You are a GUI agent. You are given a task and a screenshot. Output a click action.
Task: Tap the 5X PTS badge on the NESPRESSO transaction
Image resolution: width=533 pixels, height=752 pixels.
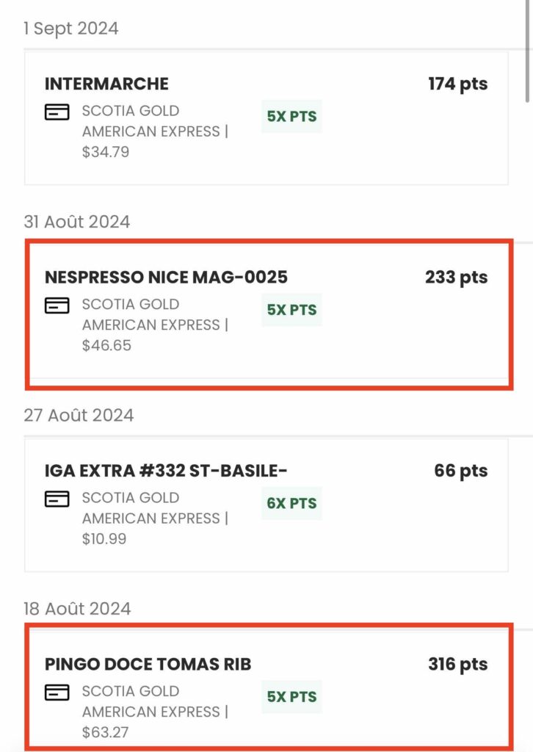point(291,310)
